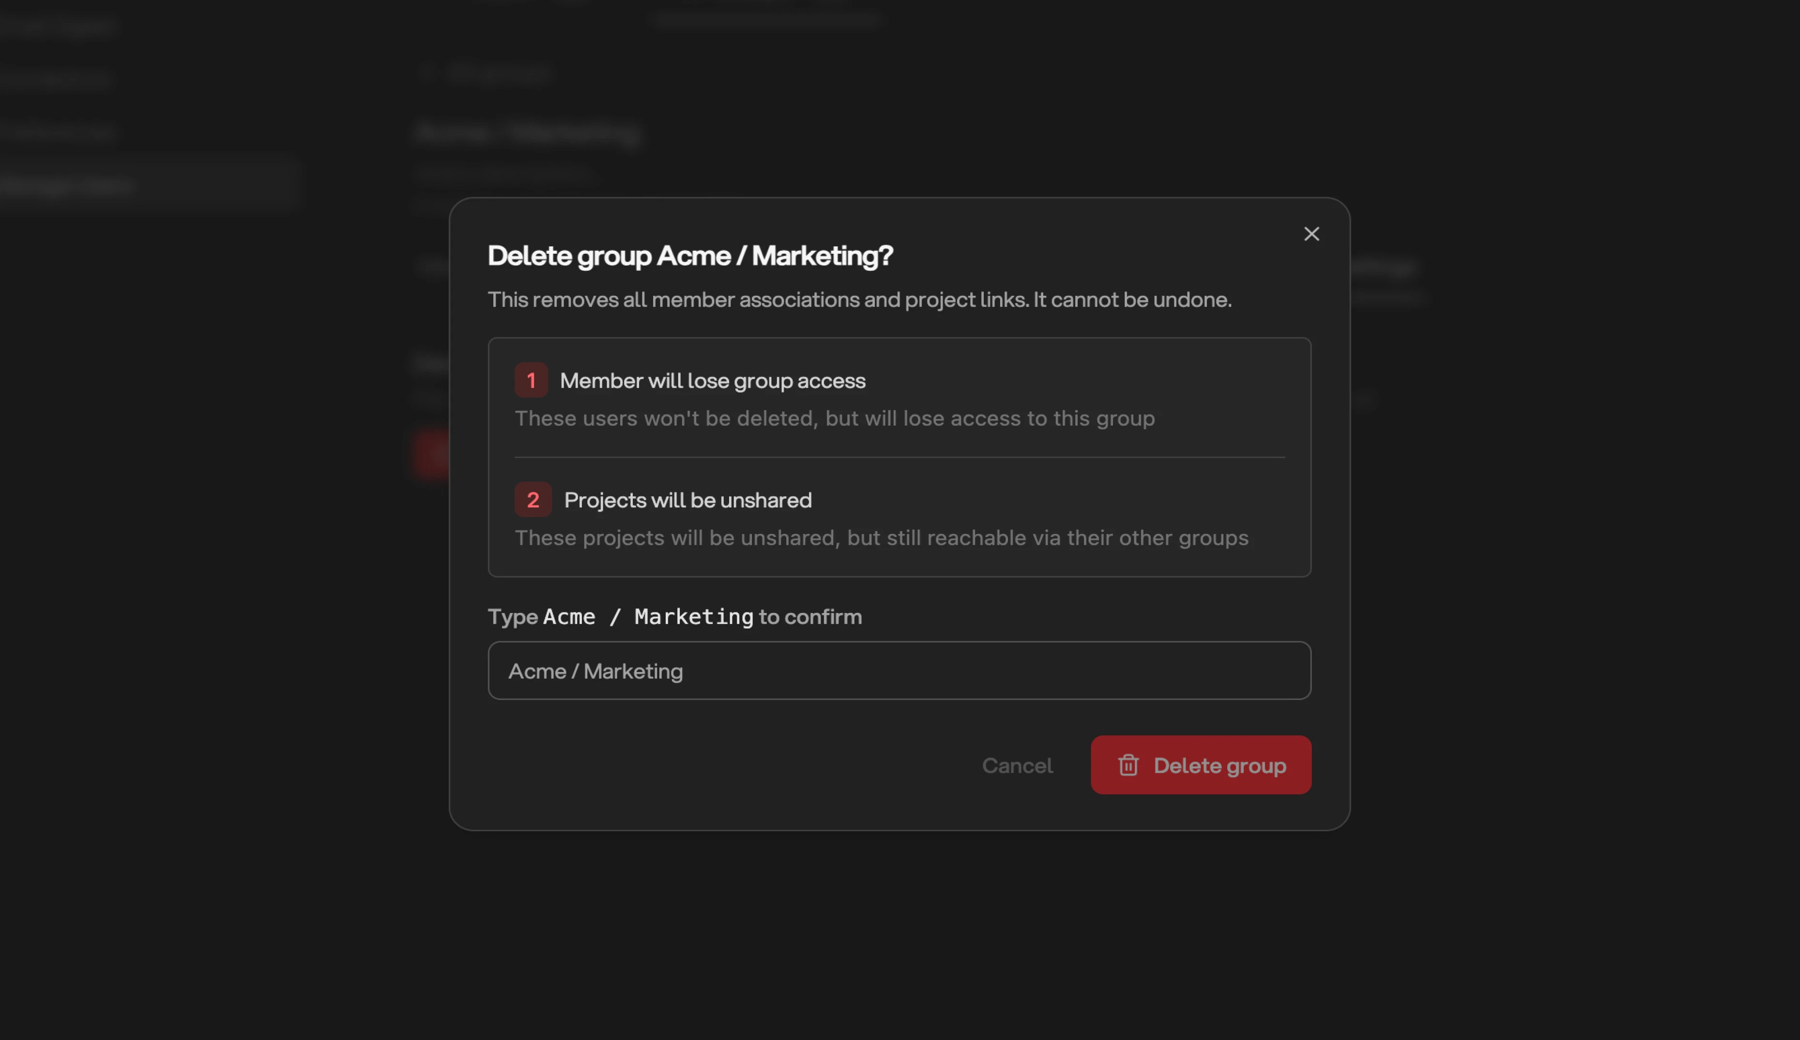Image resolution: width=1800 pixels, height=1040 pixels.
Task: Click the trash icon in Delete button
Action: 1128,765
